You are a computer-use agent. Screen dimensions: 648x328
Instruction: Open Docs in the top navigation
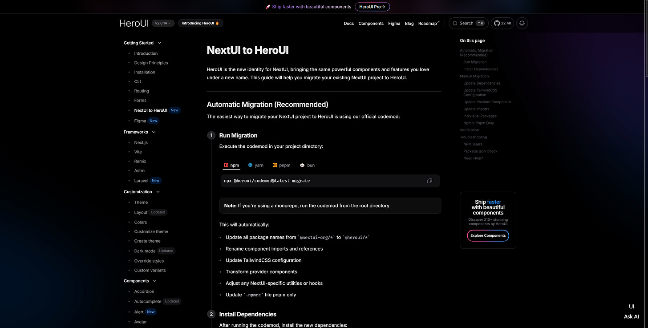[349, 23]
